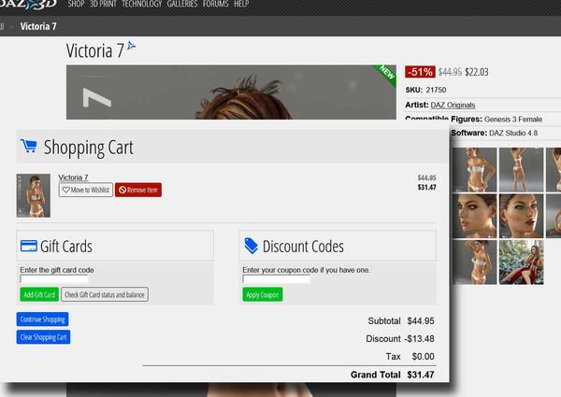
Task: Click the red Remove Item button
Action: click(x=138, y=190)
